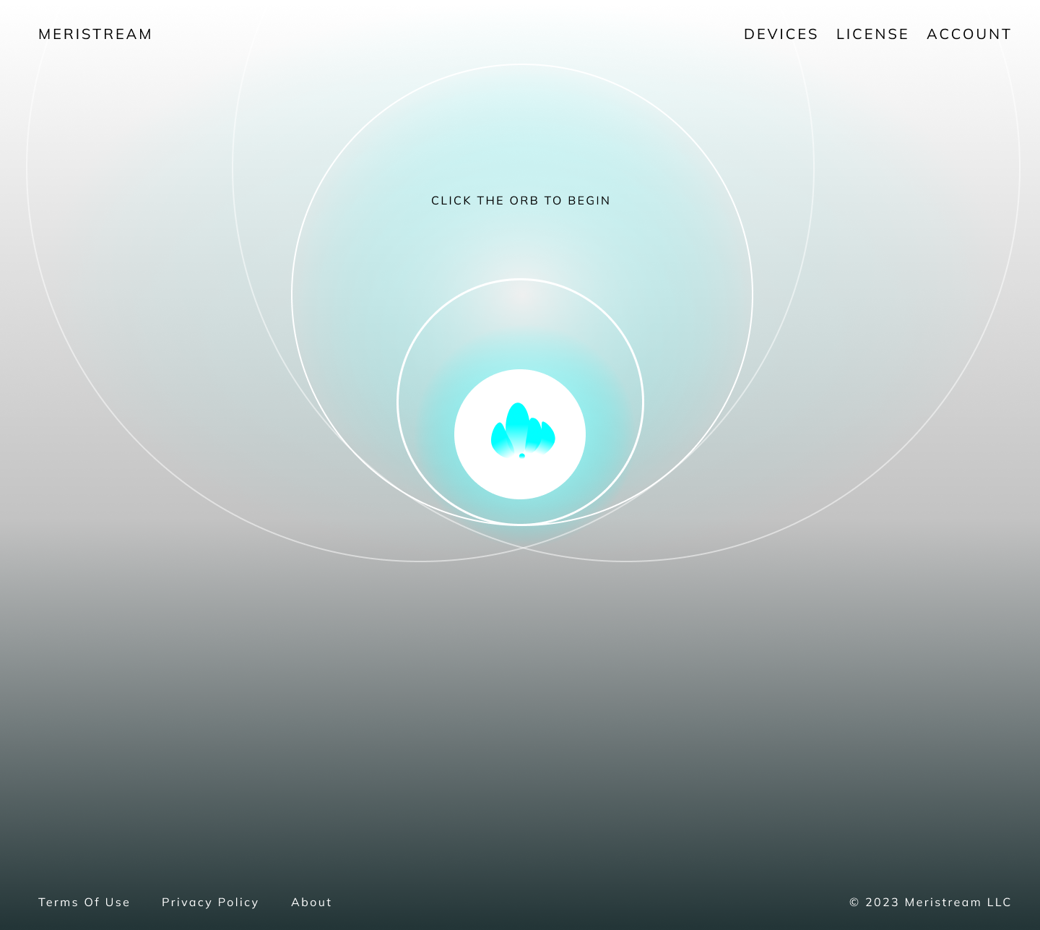1040x930 pixels.
Task: Click the small droplet beneath the lotus
Action: tap(522, 456)
